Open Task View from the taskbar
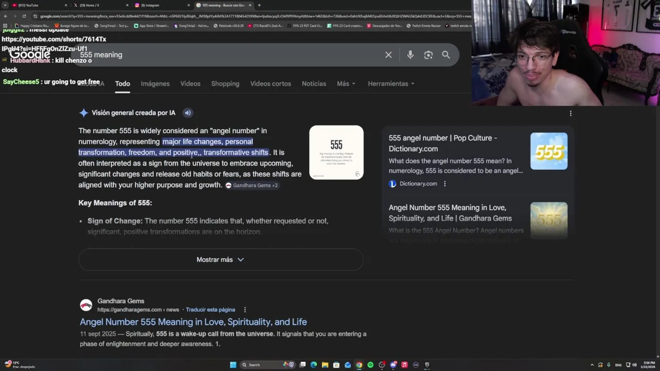 point(303,365)
